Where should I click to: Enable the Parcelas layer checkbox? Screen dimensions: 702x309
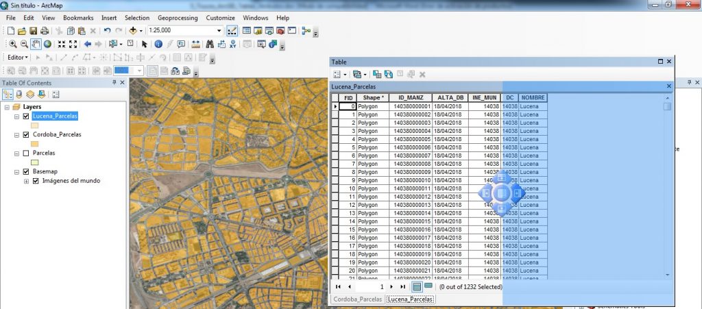coord(26,153)
